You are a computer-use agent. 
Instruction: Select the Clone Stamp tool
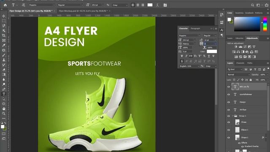(x=4, y=60)
